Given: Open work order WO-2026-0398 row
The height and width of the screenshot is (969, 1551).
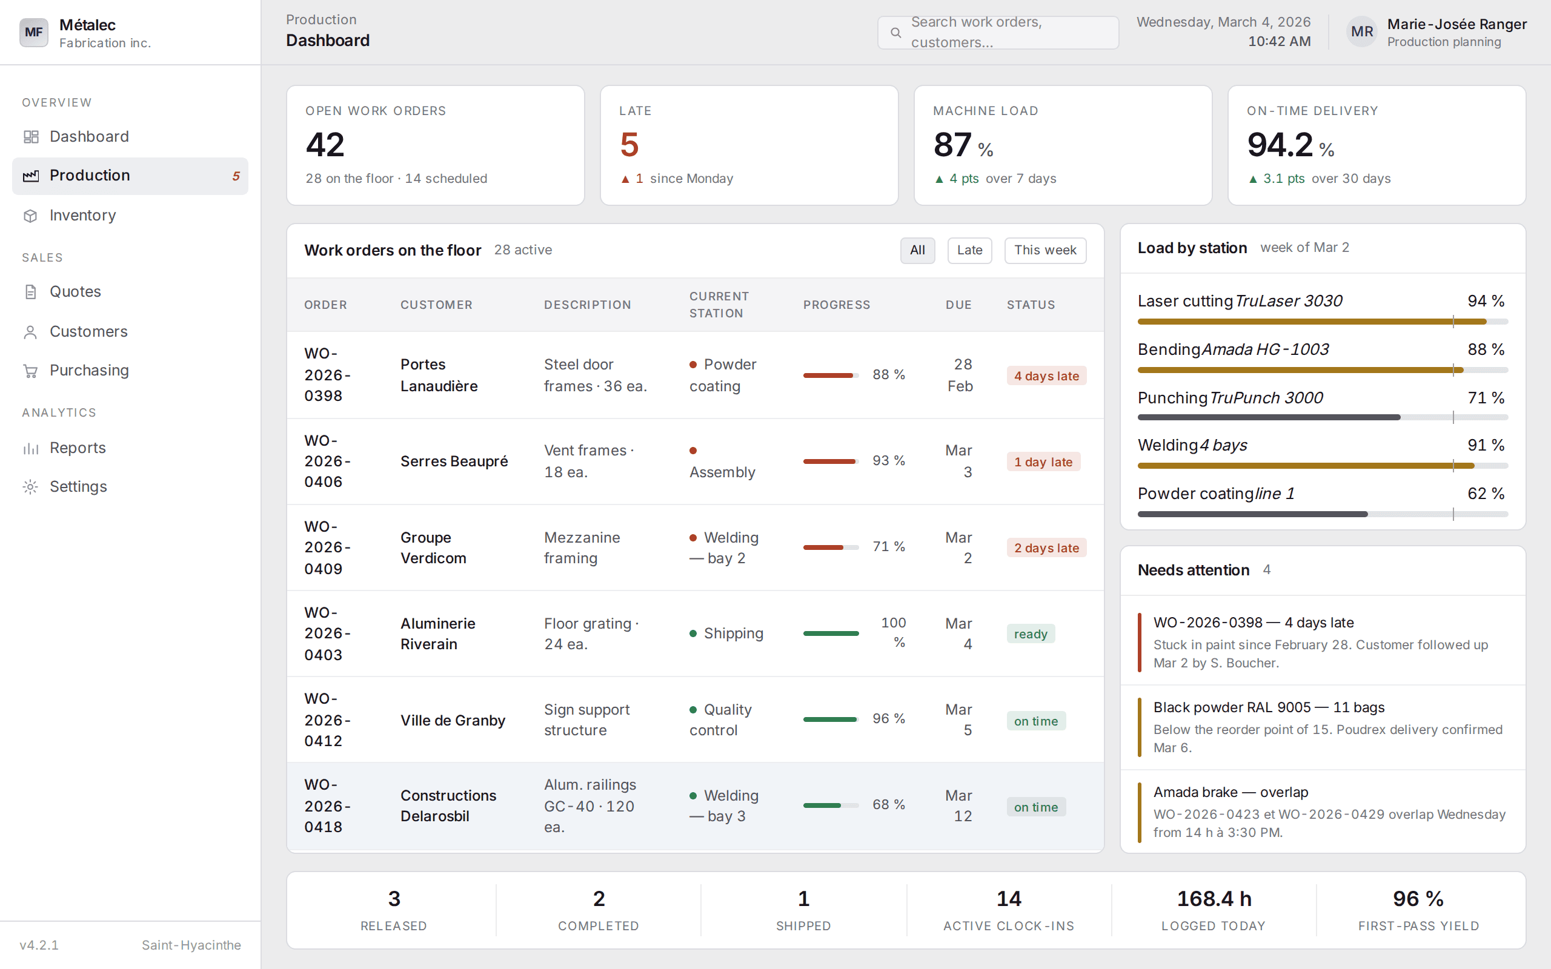Looking at the screenshot, I should (695, 375).
